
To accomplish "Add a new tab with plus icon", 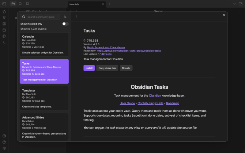I will [x=110, y=4].
